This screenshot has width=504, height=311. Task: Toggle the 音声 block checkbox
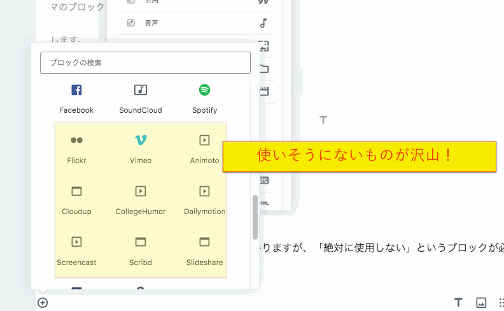[x=131, y=23]
